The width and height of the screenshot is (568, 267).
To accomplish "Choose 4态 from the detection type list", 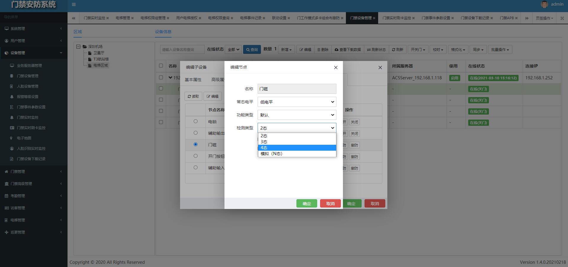I will point(297,148).
